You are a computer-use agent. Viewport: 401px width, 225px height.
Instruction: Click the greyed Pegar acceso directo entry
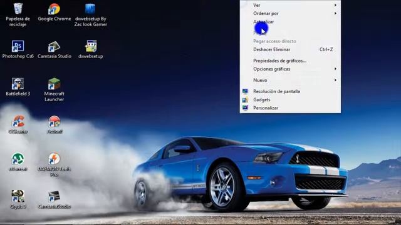290,41
